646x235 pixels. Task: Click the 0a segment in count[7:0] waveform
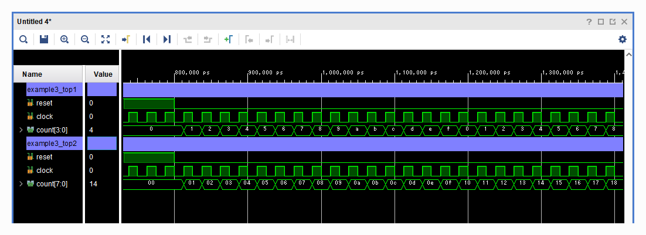pyautogui.click(x=357, y=183)
